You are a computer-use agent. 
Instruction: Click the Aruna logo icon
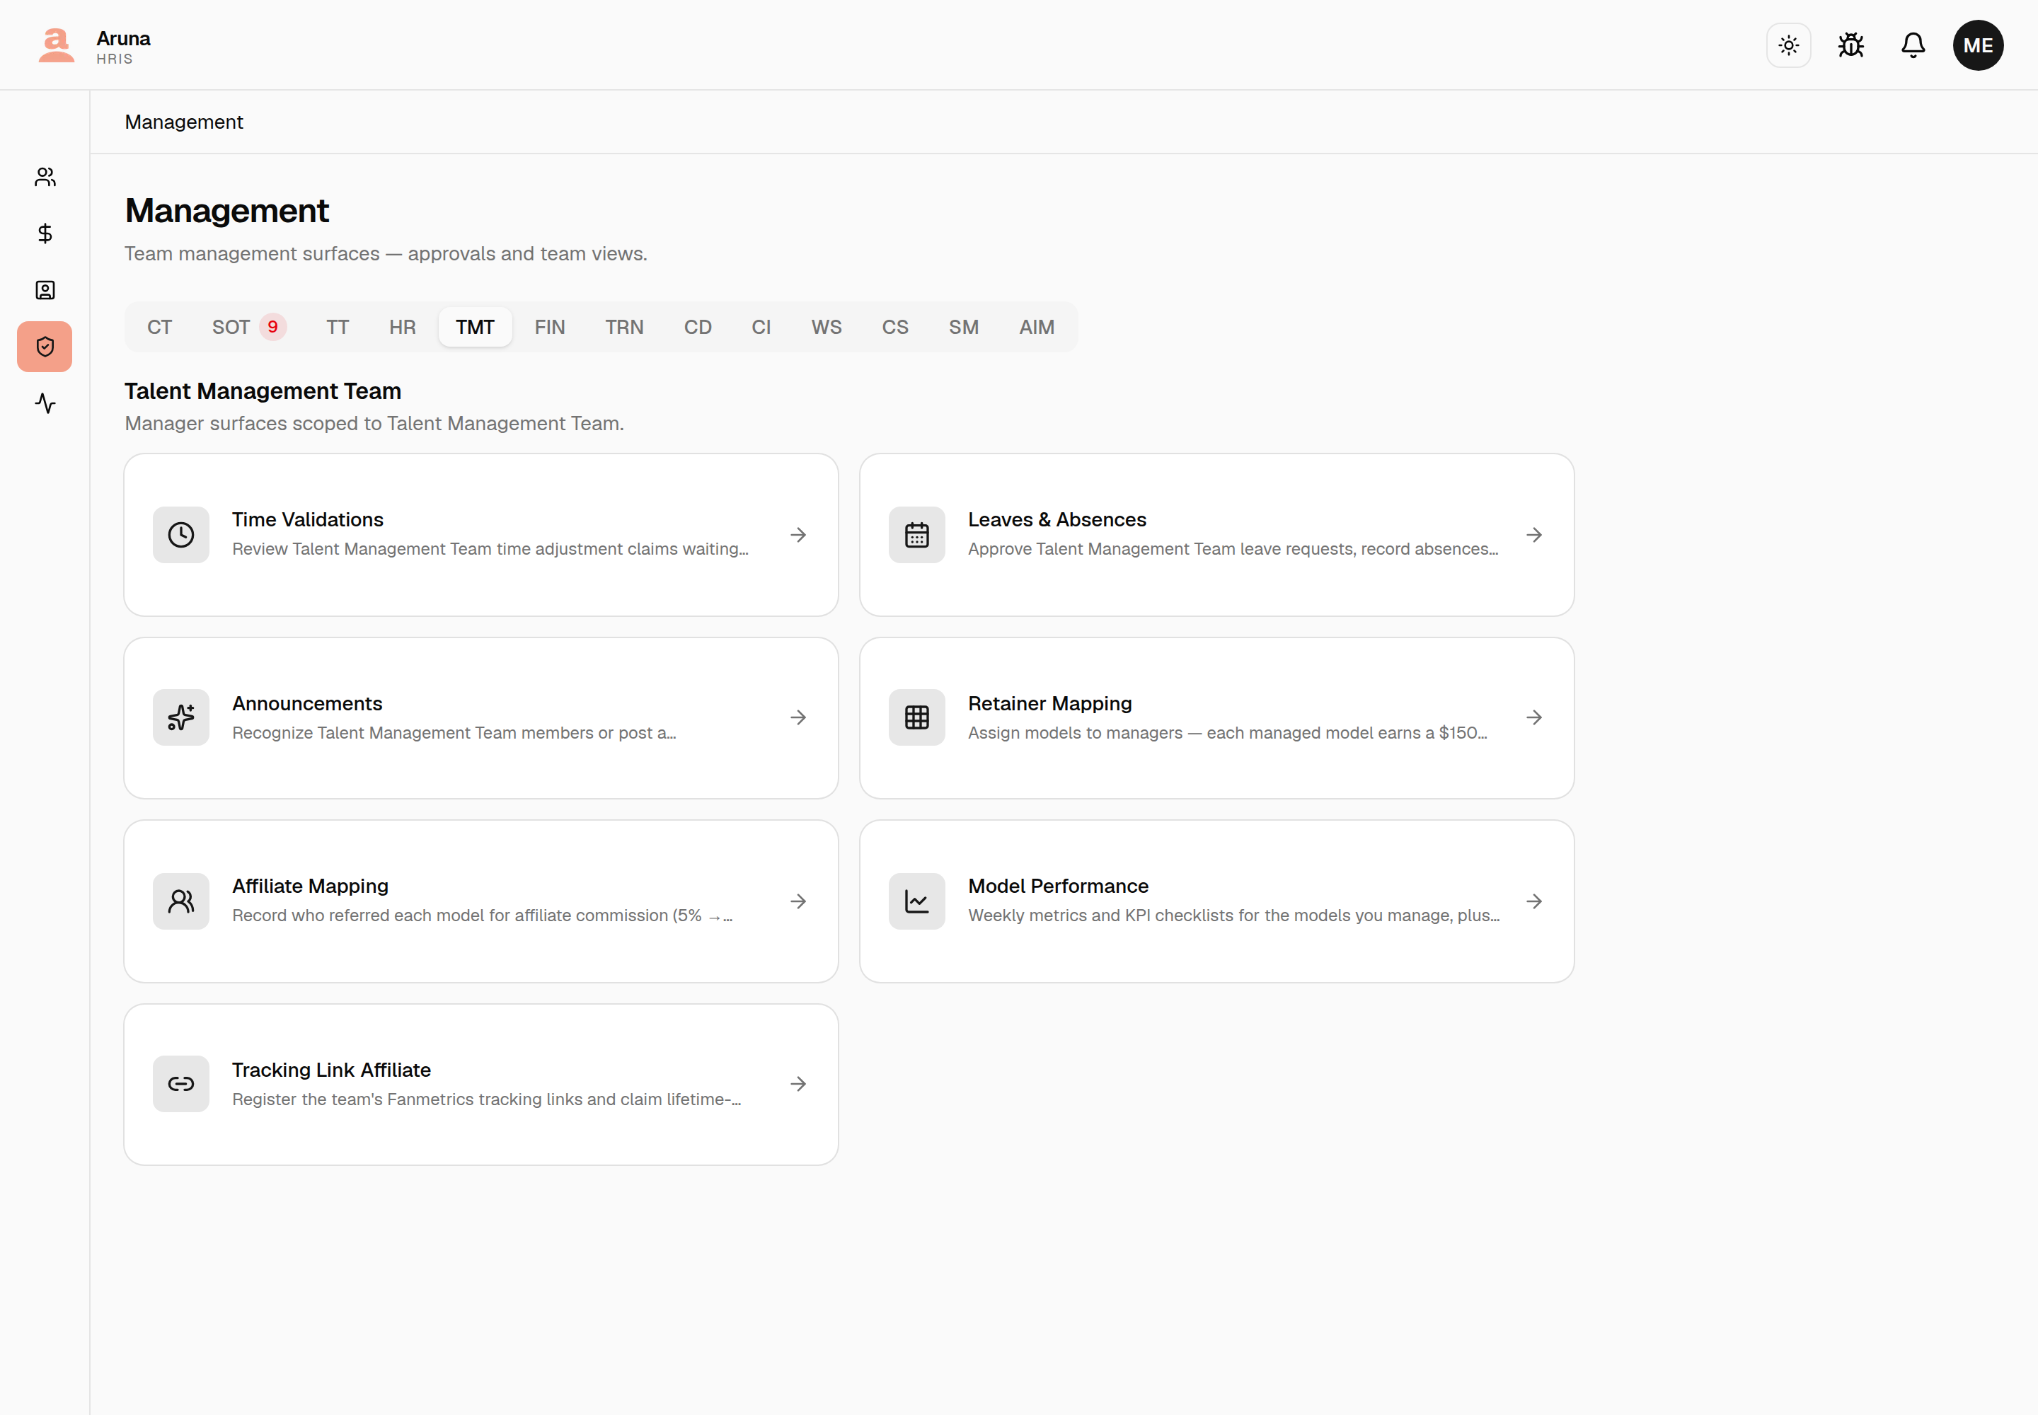coord(56,45)
